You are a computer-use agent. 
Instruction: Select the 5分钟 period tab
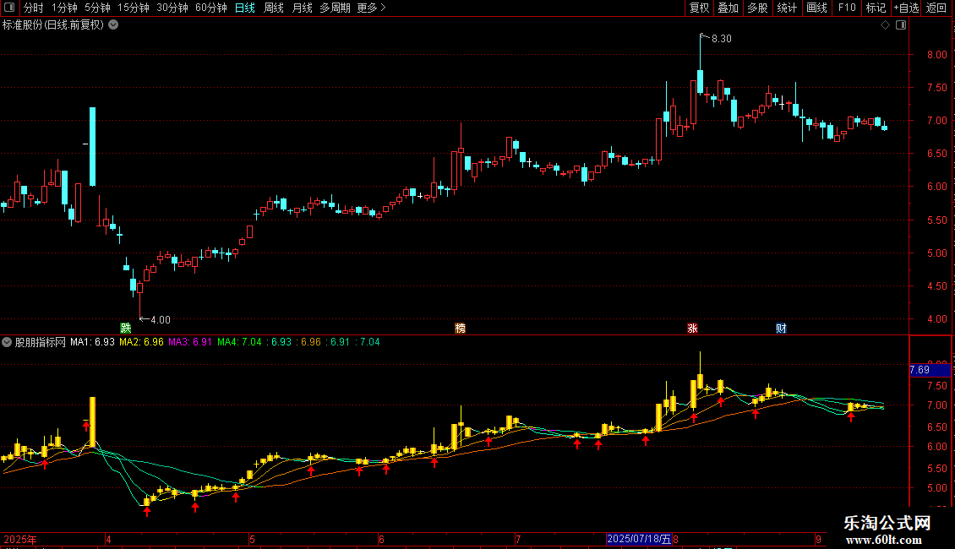97,8
